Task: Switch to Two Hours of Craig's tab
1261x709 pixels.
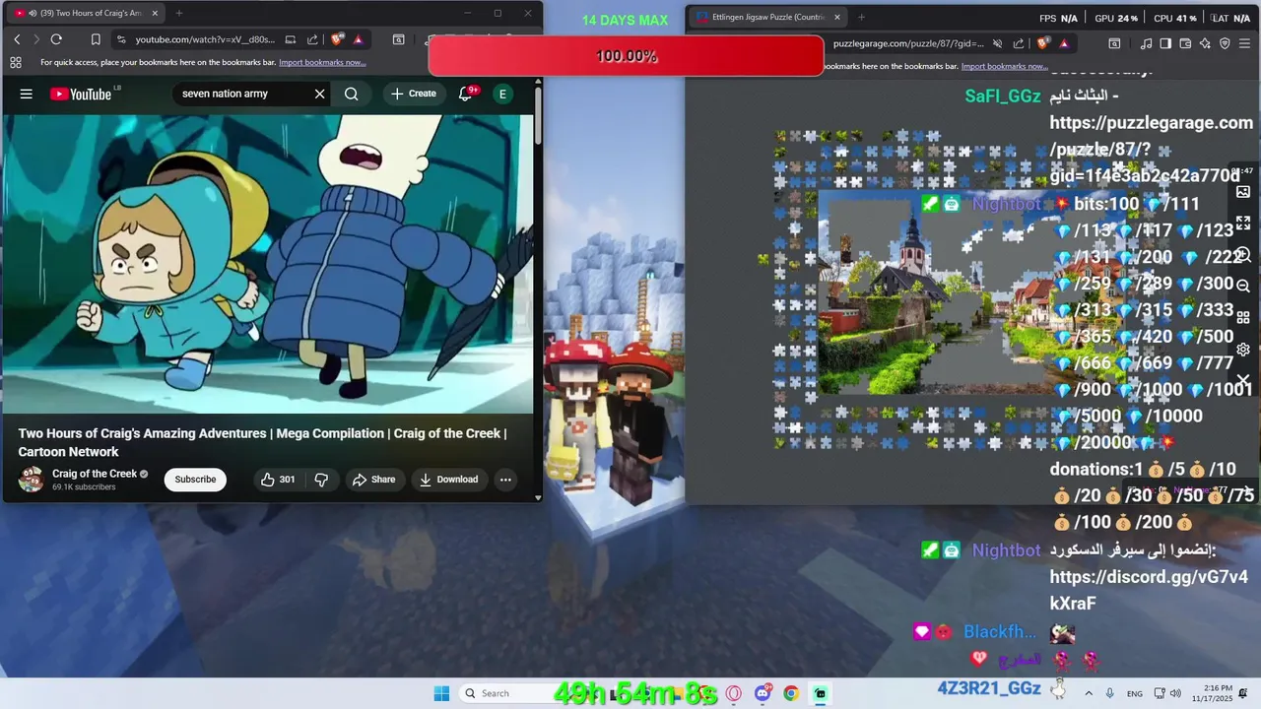Action: click(x=87, y=13)
